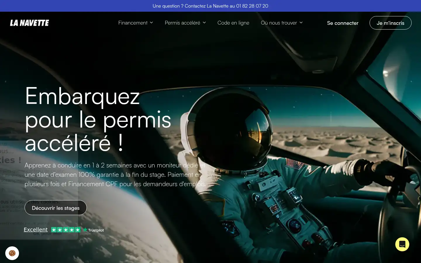Open the cookie settings icon

12,253
